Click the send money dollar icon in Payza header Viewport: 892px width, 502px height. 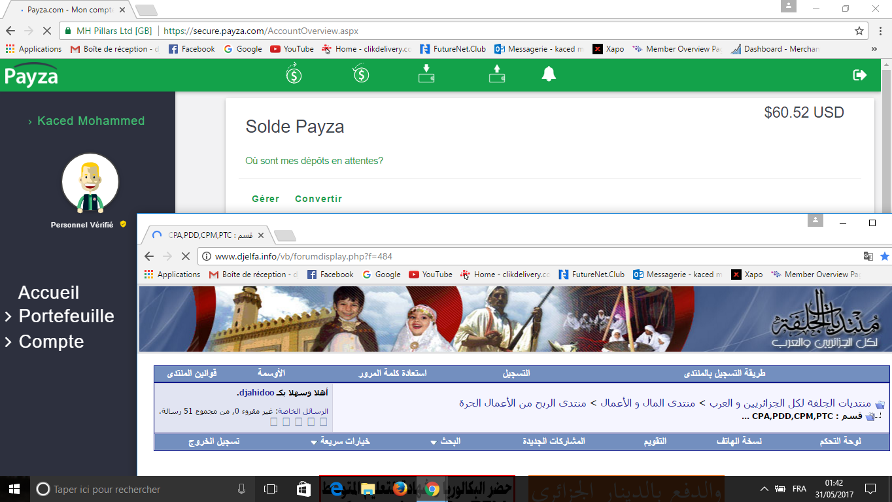click(294, 73)
